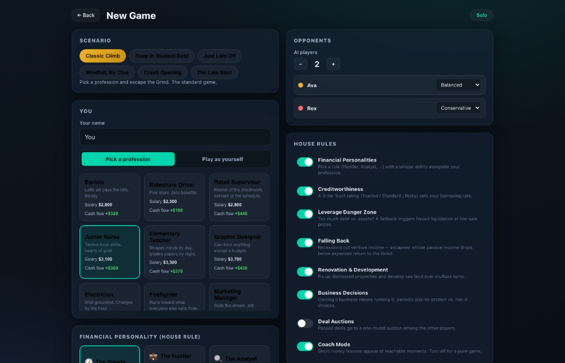Click the Your name input field
Viewport: 565px width, 363px height.
pyautogui.click(x=175, y=137)
